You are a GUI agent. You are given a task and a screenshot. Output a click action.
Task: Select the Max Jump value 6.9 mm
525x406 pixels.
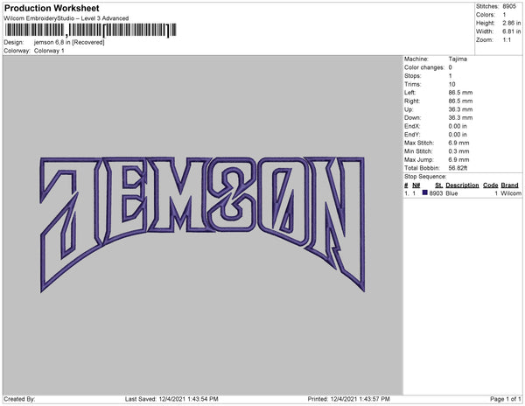click(458, 159)
